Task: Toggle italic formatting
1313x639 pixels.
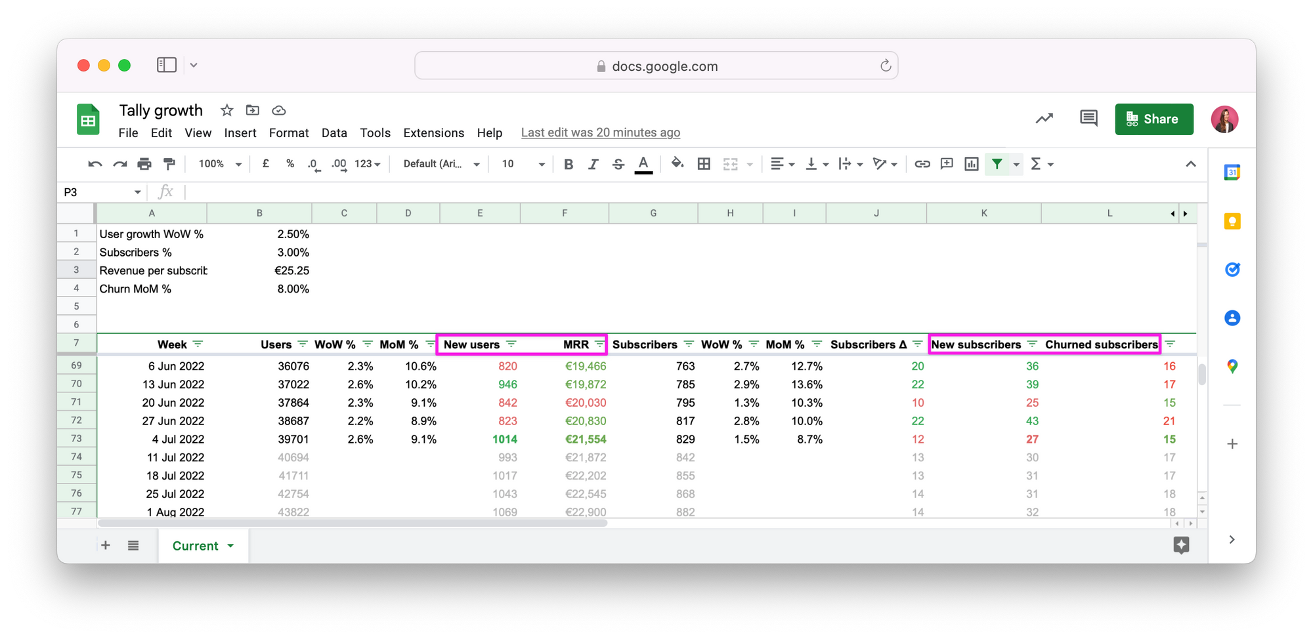Action: (x=593, y=164)
